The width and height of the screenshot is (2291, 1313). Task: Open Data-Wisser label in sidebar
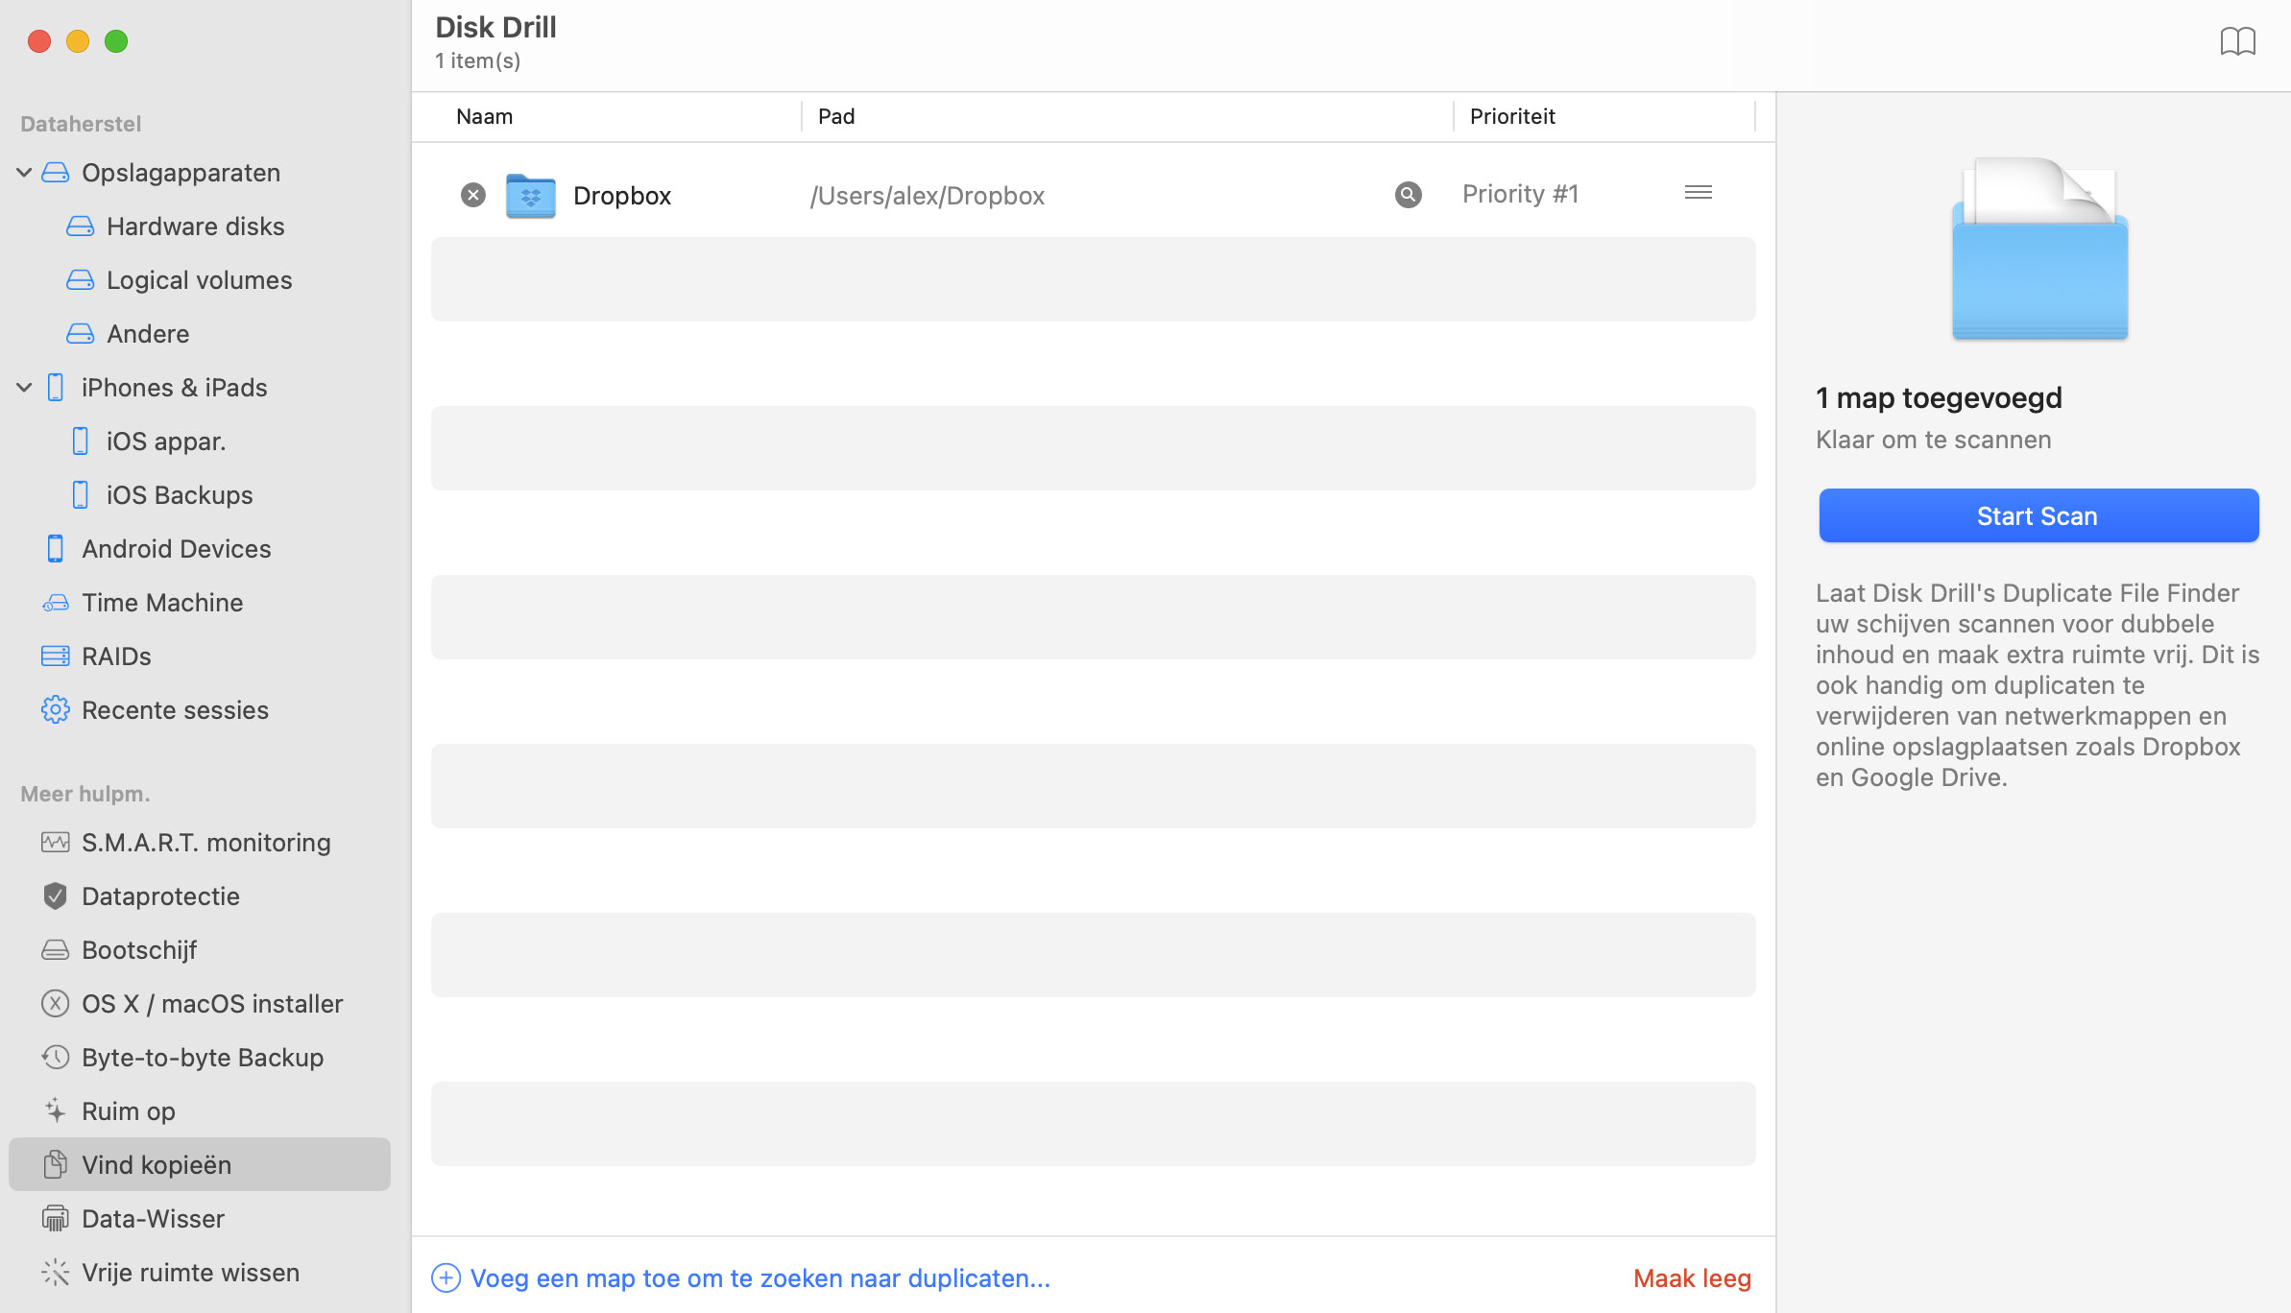click(153, 1219)
